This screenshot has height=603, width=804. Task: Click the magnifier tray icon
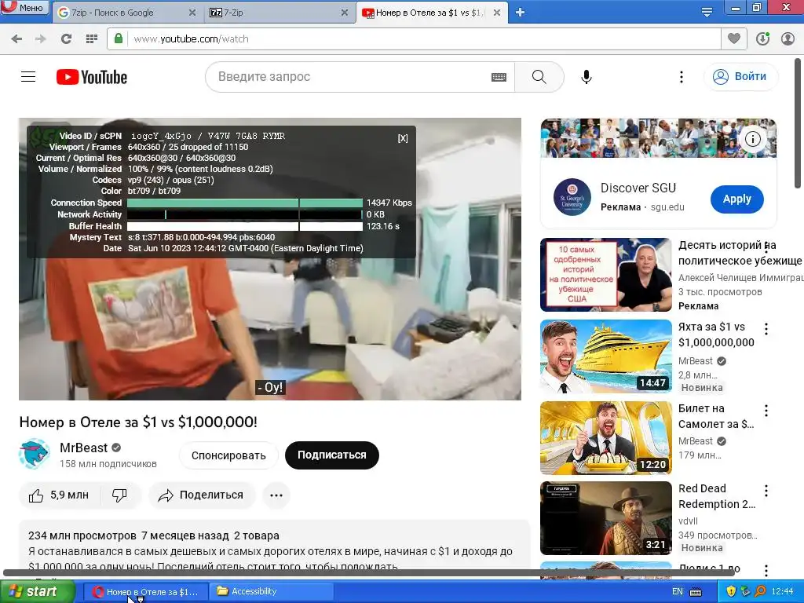[760, 592]
